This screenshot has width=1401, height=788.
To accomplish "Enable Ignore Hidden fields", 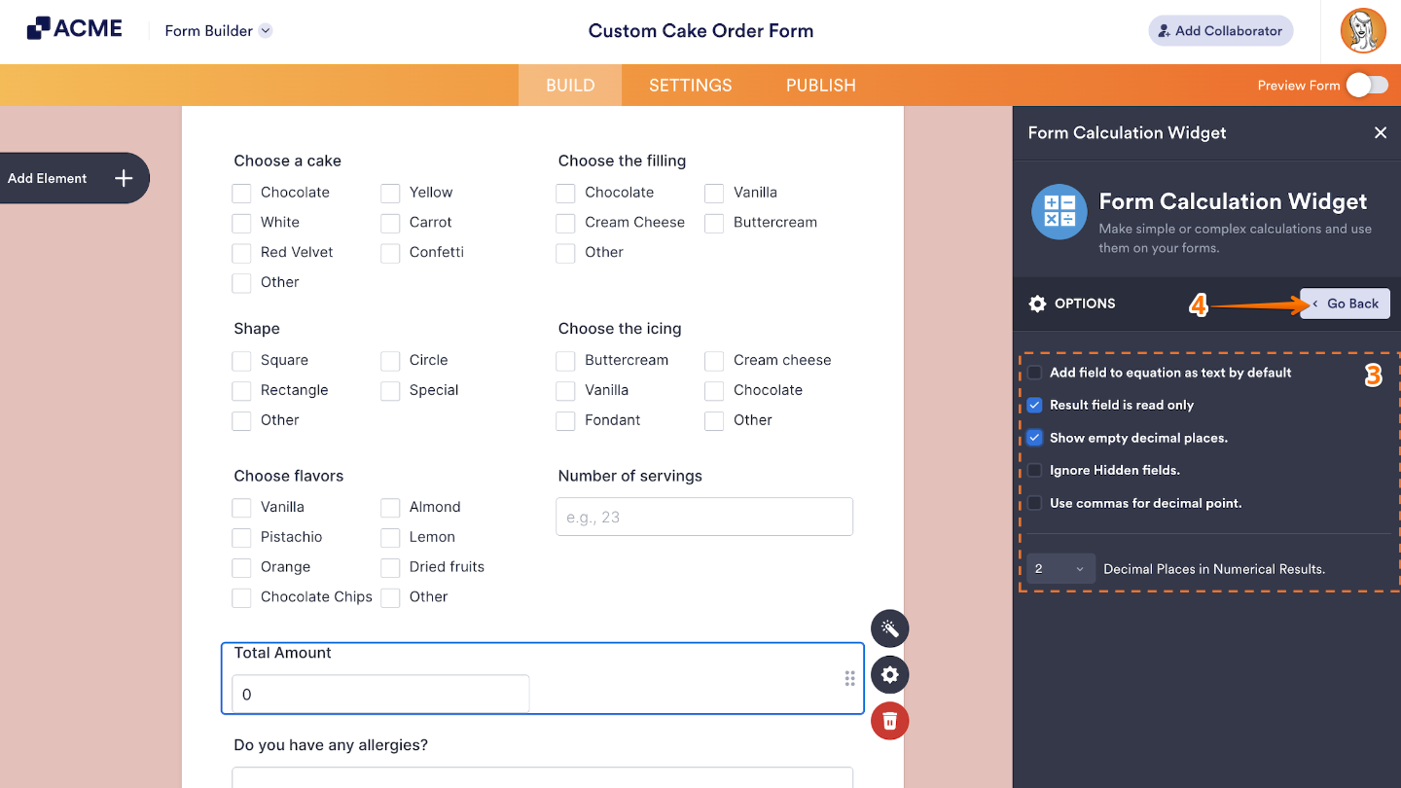I will click(1034, 470).
